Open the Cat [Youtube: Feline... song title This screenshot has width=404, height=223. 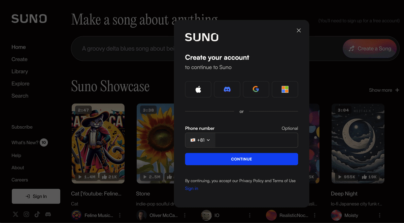point(96,194)
